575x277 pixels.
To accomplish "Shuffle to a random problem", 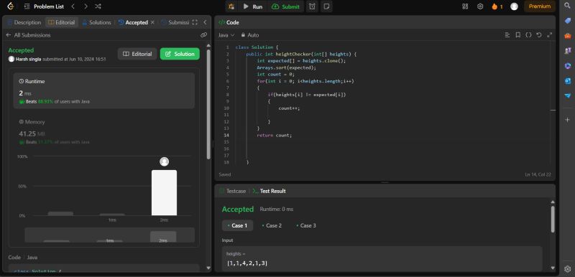I will point(98,6).
